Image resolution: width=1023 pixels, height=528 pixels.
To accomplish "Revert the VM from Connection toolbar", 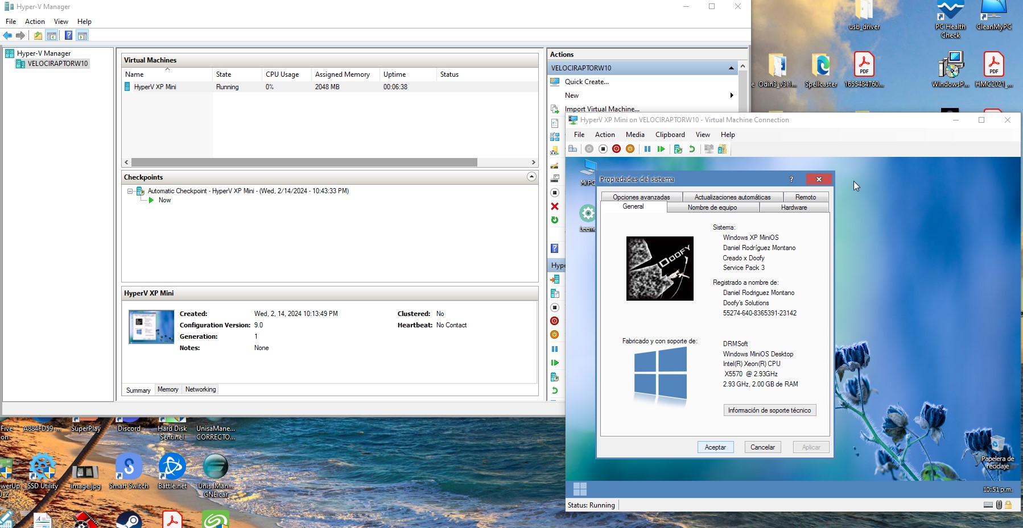I will [692, 149].
